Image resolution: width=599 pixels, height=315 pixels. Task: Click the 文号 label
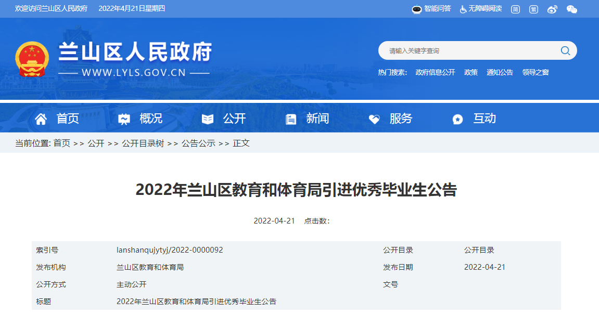coord(390,284)
